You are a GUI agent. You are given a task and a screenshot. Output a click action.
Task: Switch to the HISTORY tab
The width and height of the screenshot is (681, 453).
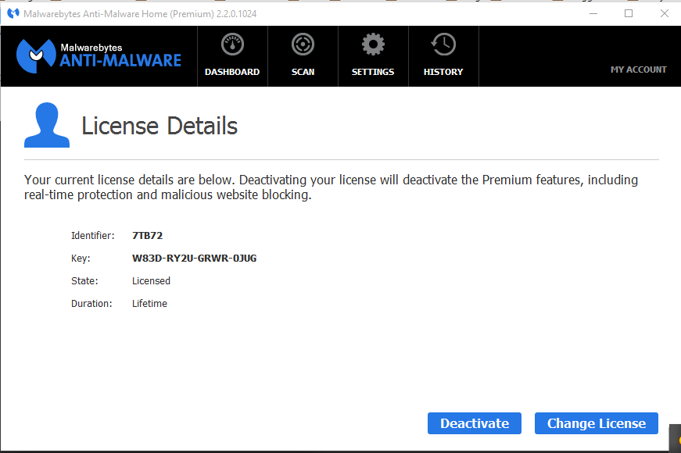tap(443, 72)
